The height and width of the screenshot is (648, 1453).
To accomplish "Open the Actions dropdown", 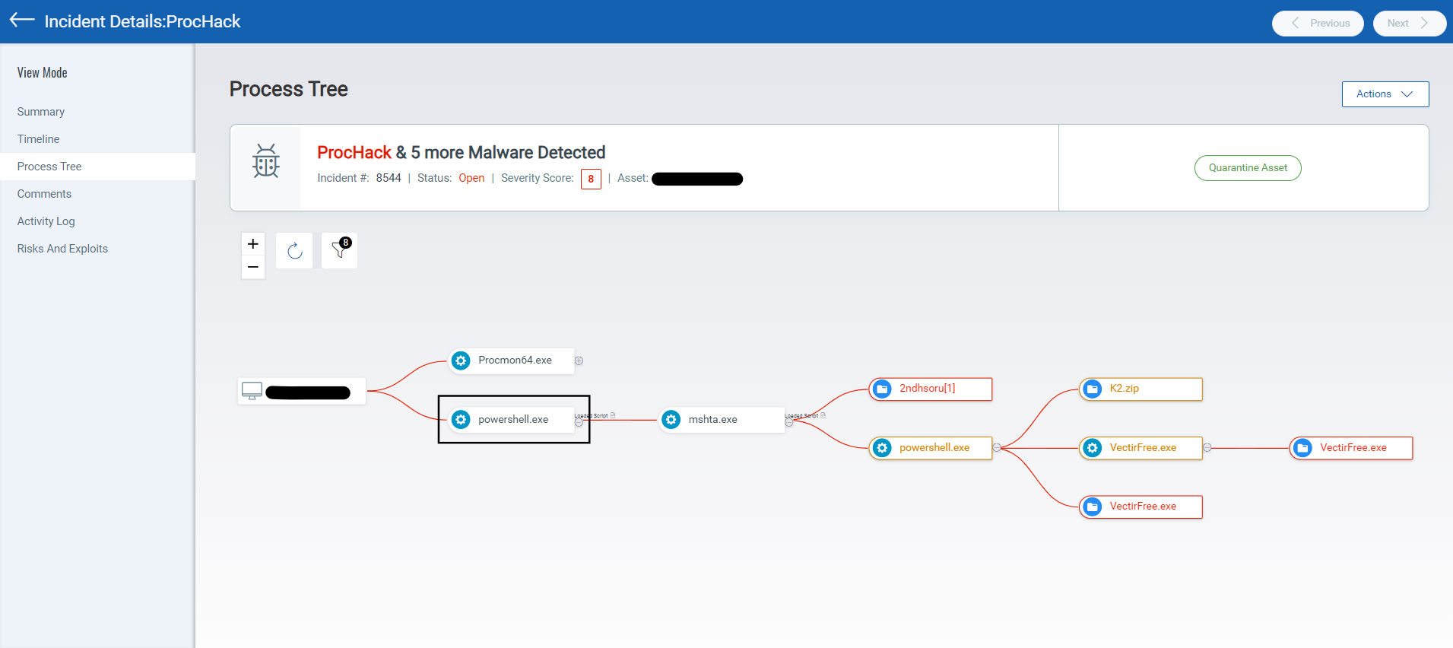I will 1385,94.
